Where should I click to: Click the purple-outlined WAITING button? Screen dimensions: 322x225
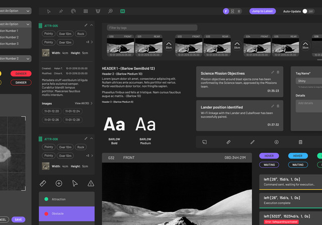pyautogui.click(x=269, y=165)
